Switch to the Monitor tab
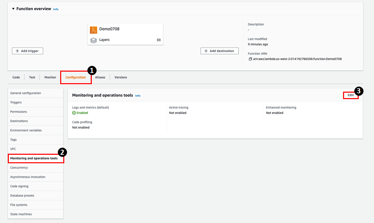Viewport: 374px width, 223px height. 50,77
